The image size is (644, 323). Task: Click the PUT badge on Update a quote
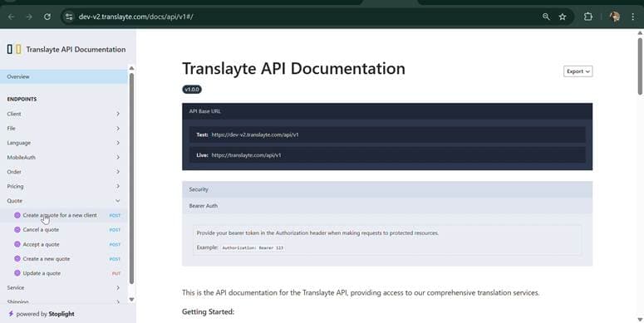[116, 274]
